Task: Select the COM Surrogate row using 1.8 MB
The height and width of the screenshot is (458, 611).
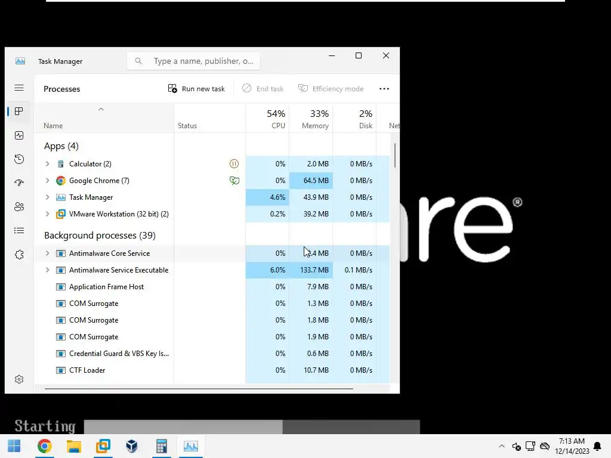Action: coord(212,320)
